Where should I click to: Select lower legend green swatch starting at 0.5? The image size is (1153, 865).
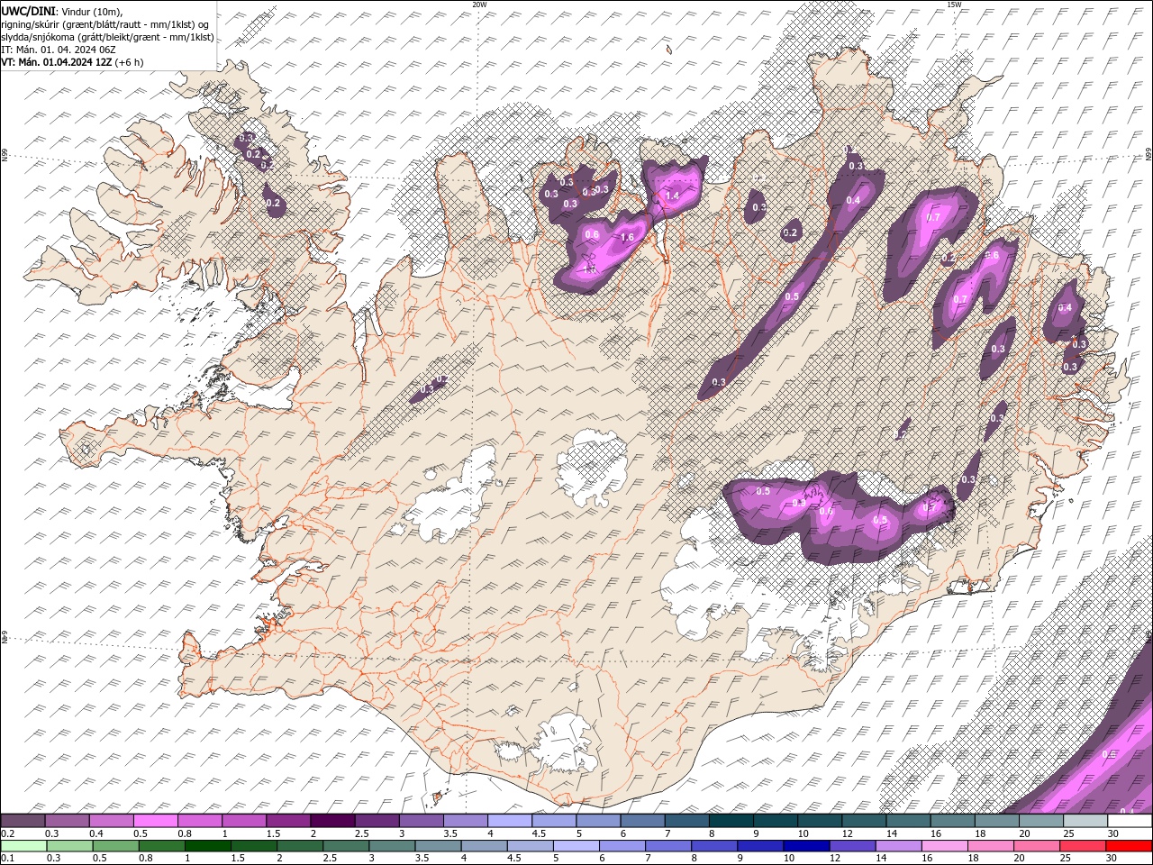(x=115, y=846)
